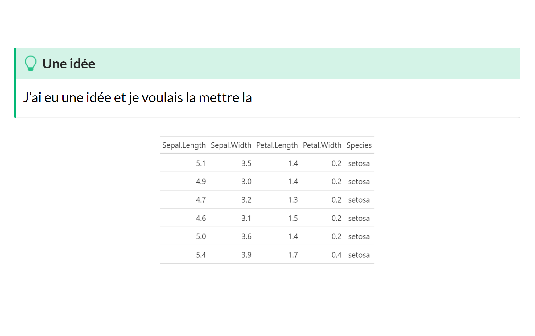Click the Sepal.Length value 4.6
Screen dimensions: 535x336
[201, 218]
